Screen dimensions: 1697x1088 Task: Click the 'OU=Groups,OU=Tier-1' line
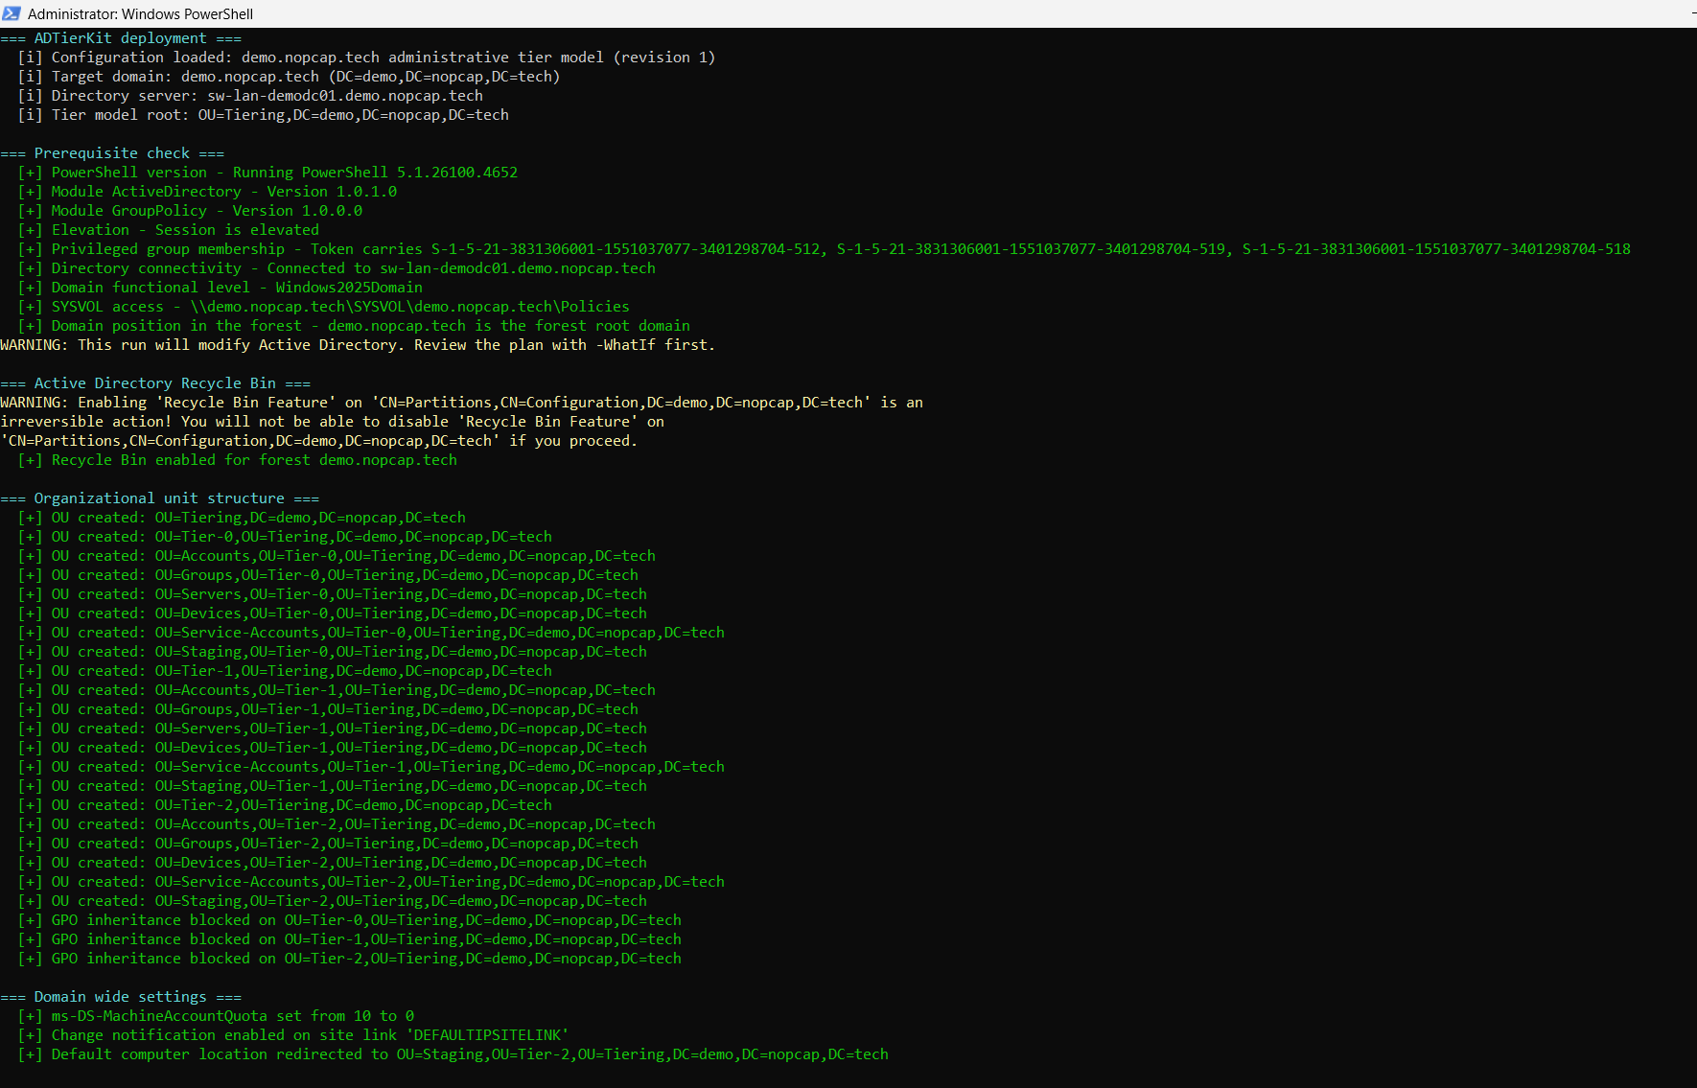click(328, 709)
